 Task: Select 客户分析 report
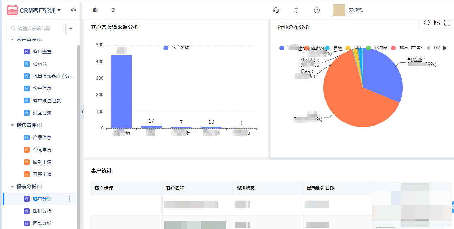click(42, 199)
